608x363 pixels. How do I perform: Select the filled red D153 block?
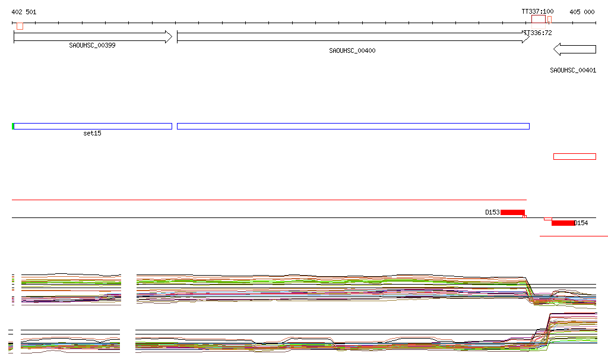(512, 212)
